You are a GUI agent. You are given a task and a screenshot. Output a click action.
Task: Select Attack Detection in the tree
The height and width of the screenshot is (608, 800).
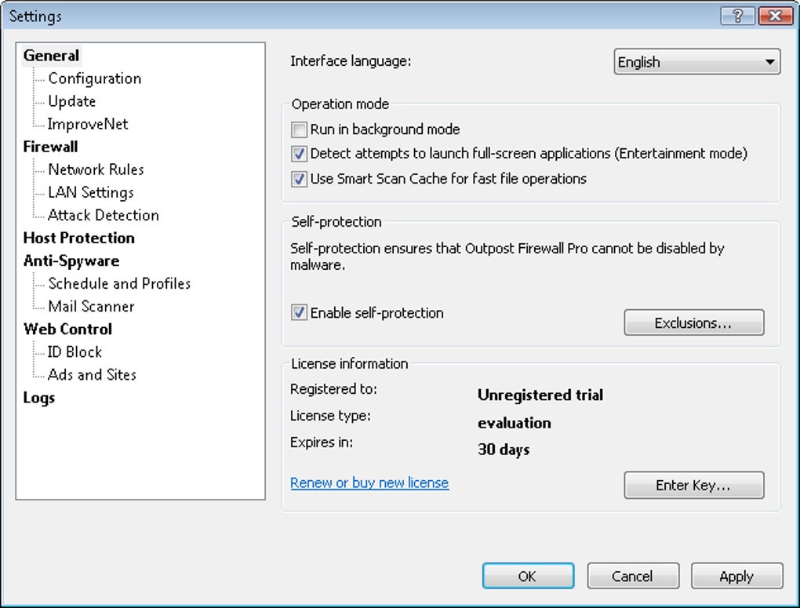(103, 215)
